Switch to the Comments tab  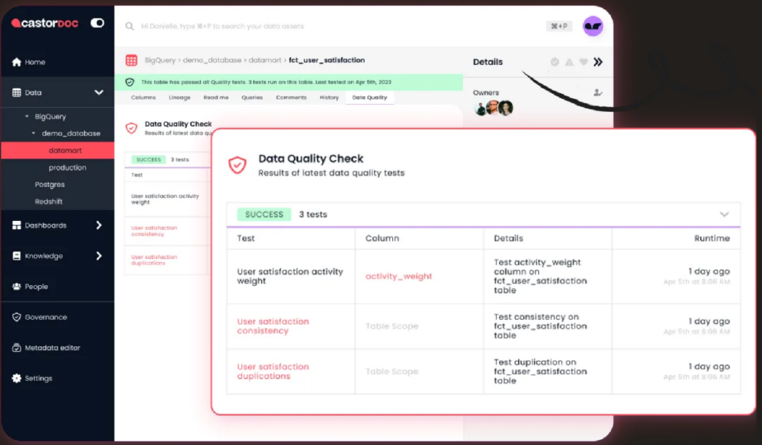click(292, 97)
